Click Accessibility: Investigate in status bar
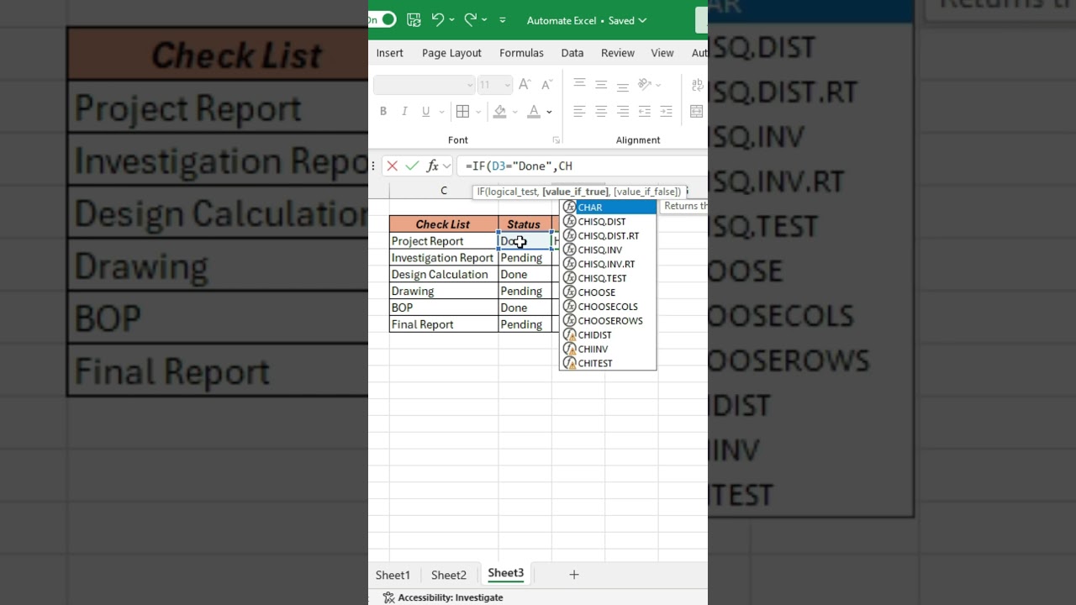The height and width of the screenshot is (605, 1076). pyautogui.click(x=443, y=597)
